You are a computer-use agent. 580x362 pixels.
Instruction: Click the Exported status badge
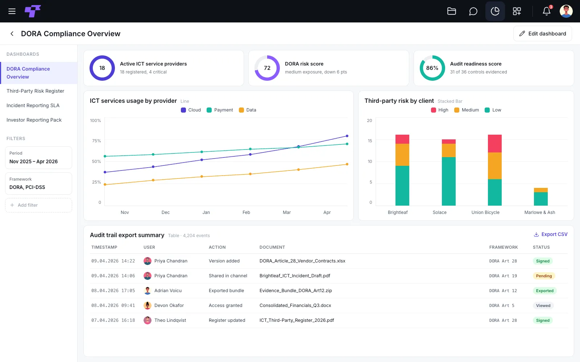tap(545, 291)
